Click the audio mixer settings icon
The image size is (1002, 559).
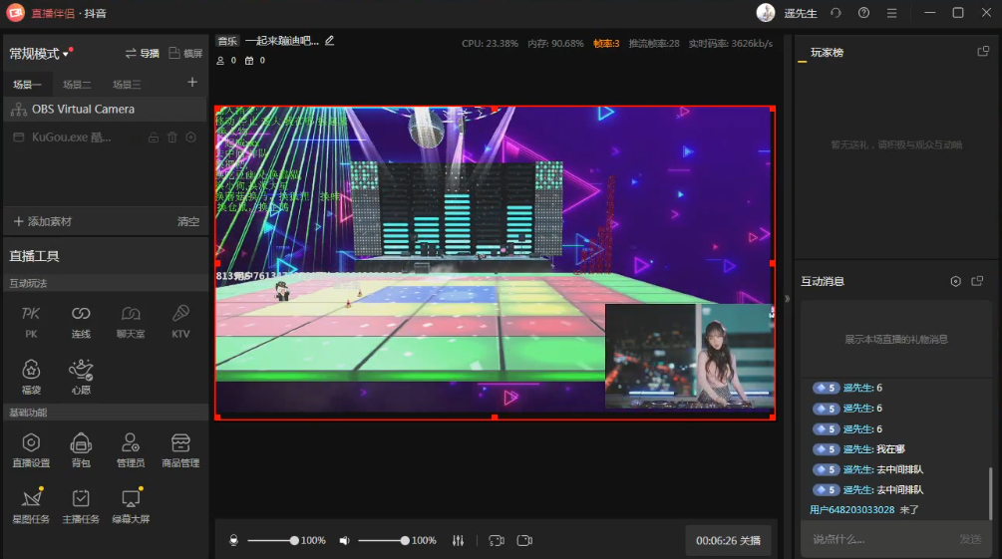(x=458, y=540)
